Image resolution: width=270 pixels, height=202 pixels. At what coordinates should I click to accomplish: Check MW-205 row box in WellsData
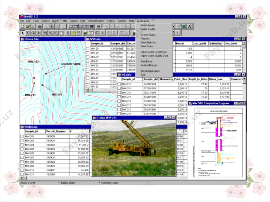tap(22, 149)
